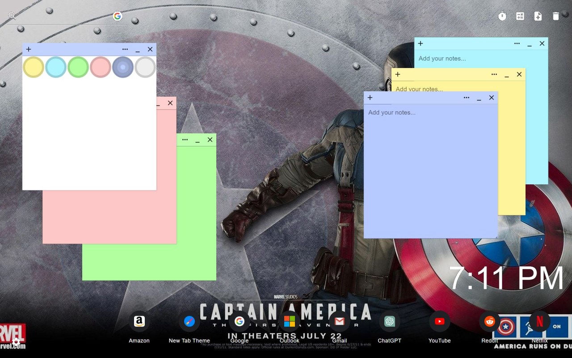
Task: Open the calculator tool
Action: point(520,16)
